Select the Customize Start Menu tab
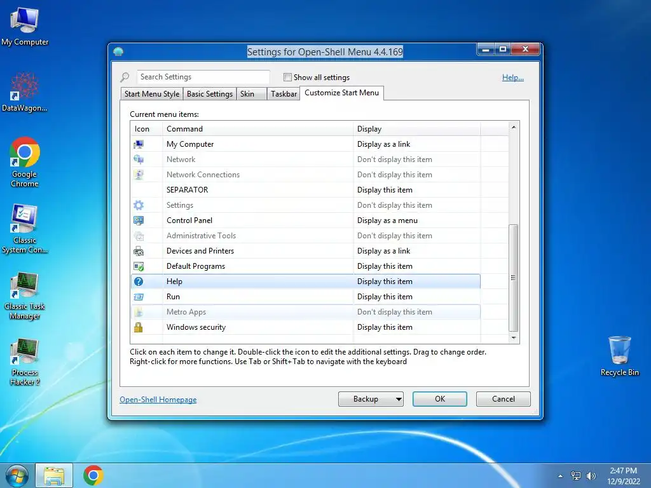The image size is (651, 488). click(x=341, y=93)
